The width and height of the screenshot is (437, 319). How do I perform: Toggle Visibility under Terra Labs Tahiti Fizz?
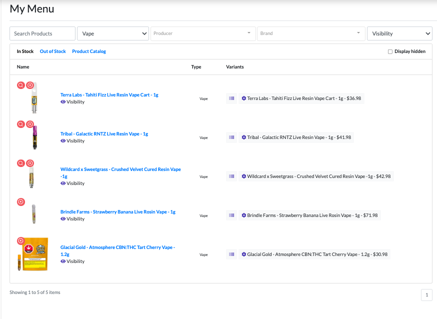72,102
